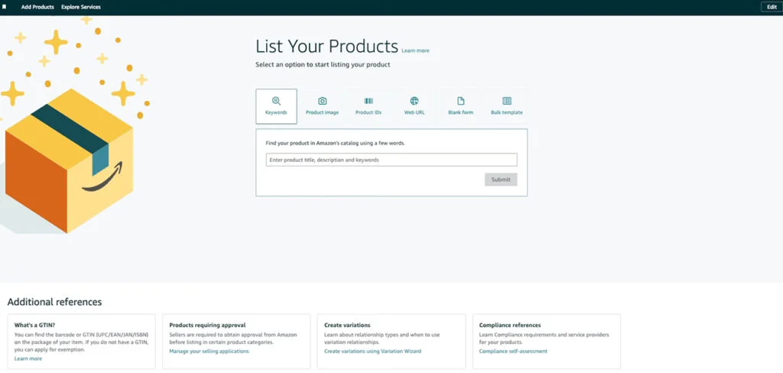Image resolution: width=783 pixels, height=373 pixels.
Task: Click the bookmark icon in top bar
Action: pyautogui.click(x=4, y=8)
